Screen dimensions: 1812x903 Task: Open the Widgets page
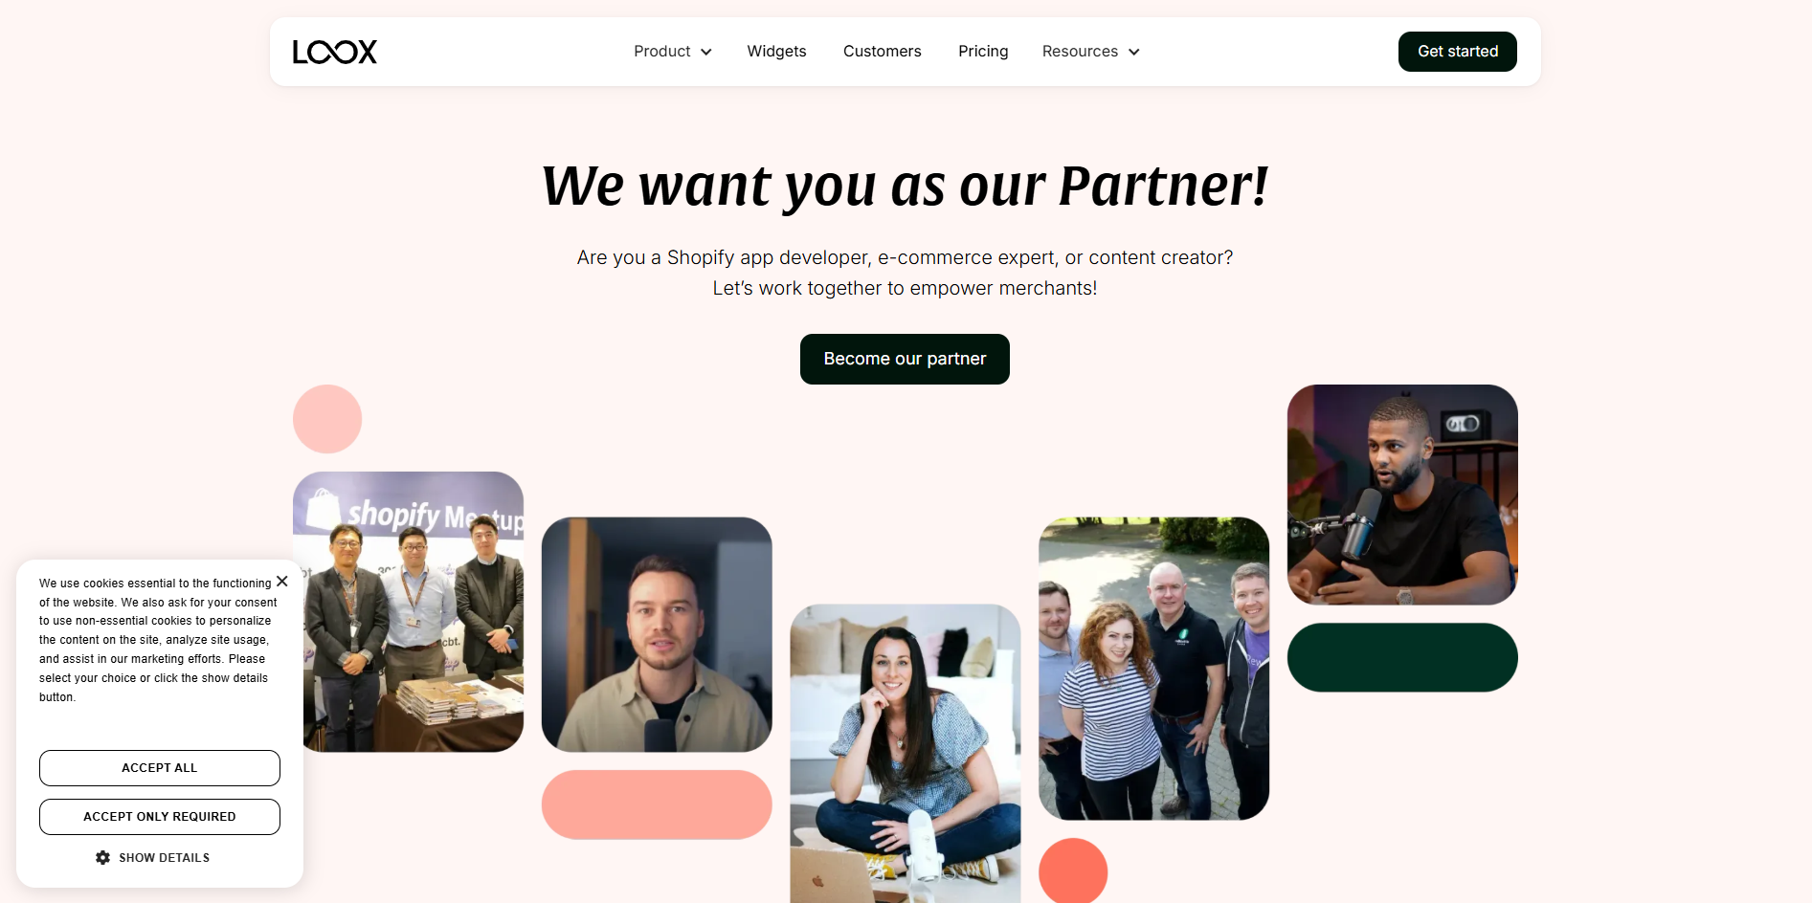(x=776, y=52)
